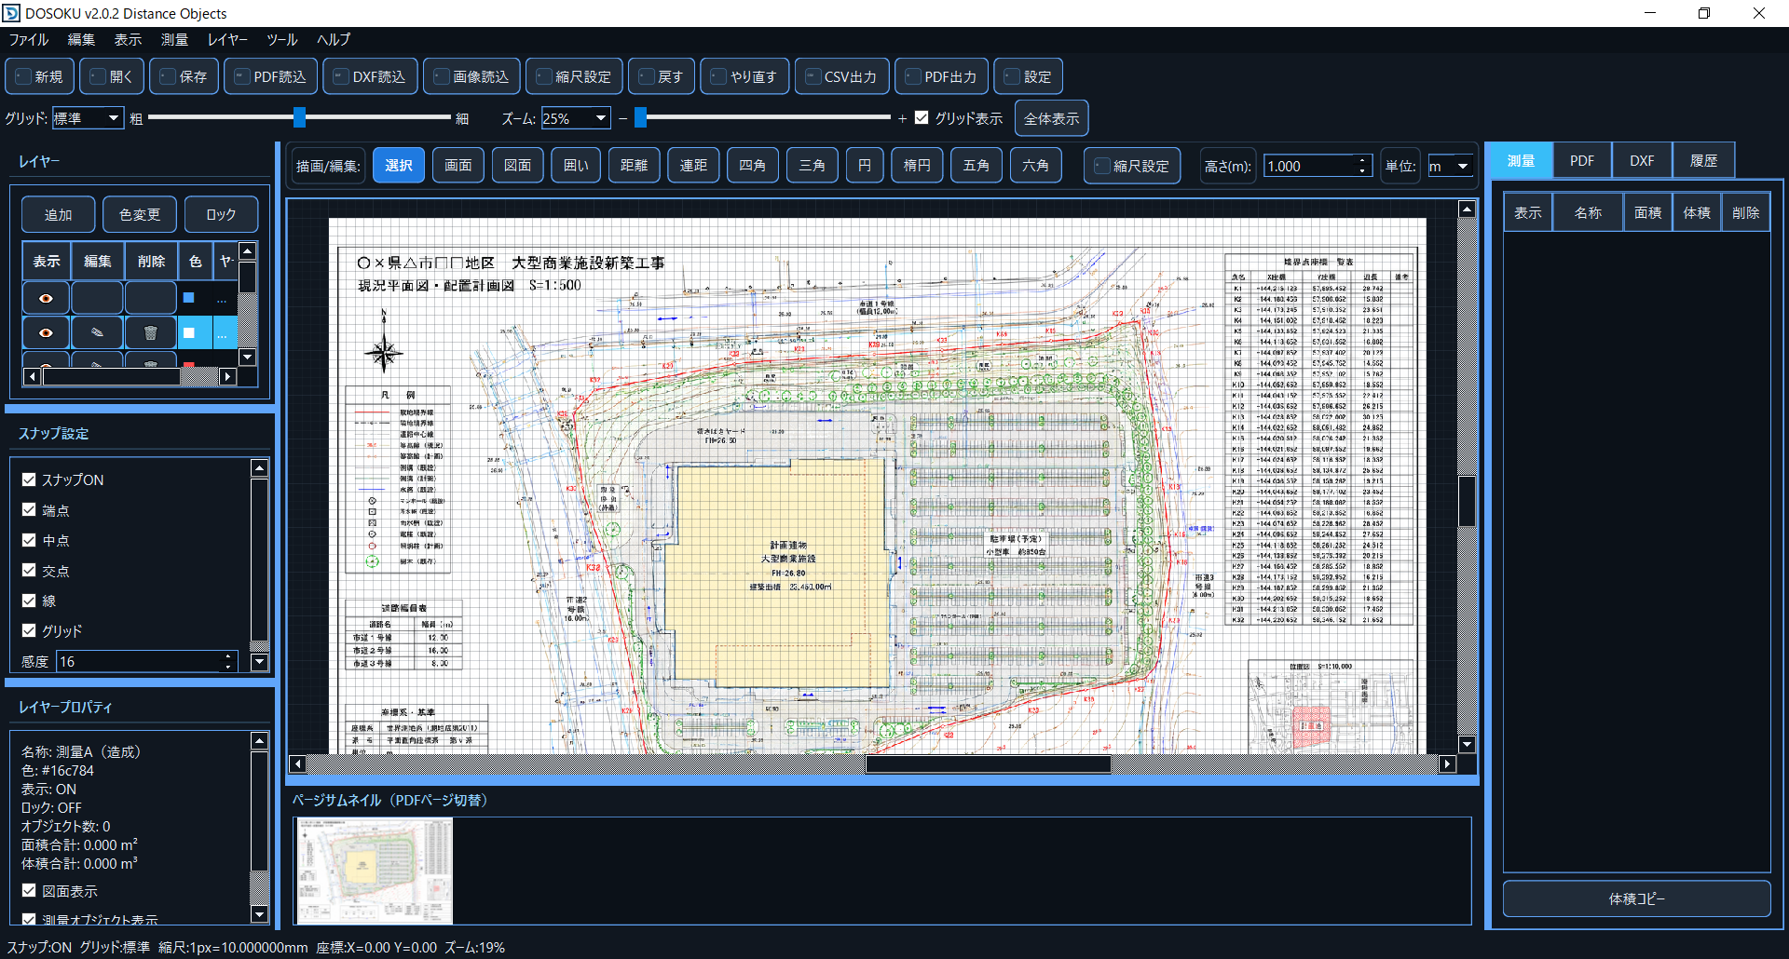Click trash delete icon of selected layer
The image size is (1789, 959).
click(150, 332)
